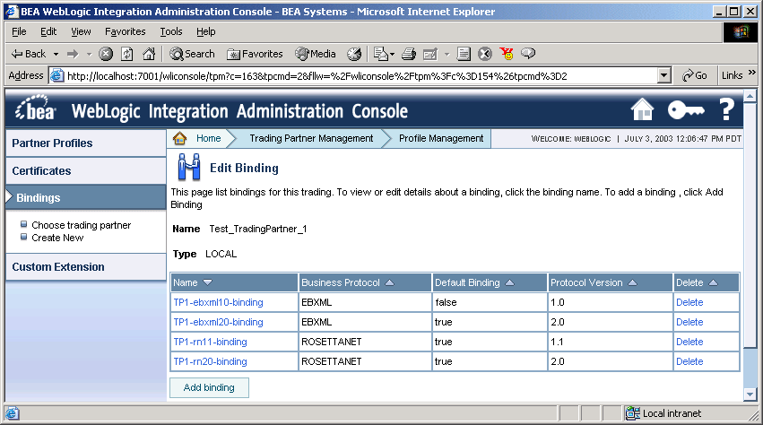
Task: Click the Print toolbar icon
Action: 409,54
